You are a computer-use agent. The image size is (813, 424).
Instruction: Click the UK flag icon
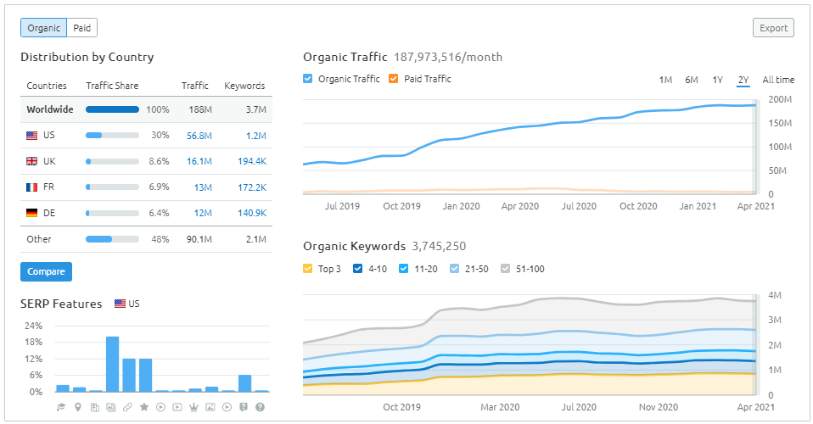[x=31, y=161]
